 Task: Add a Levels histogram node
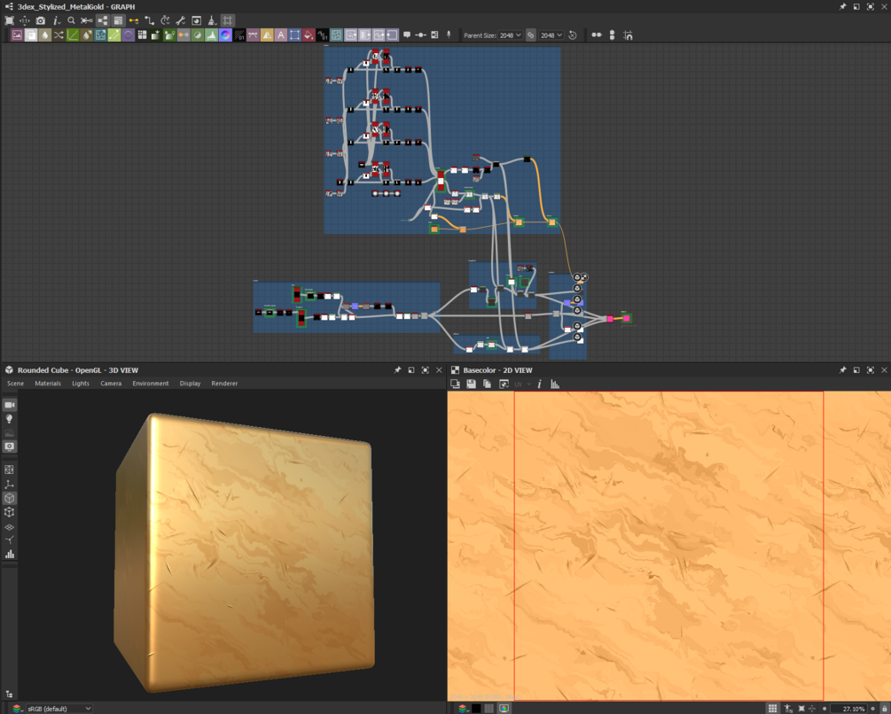tap(211, 35)
